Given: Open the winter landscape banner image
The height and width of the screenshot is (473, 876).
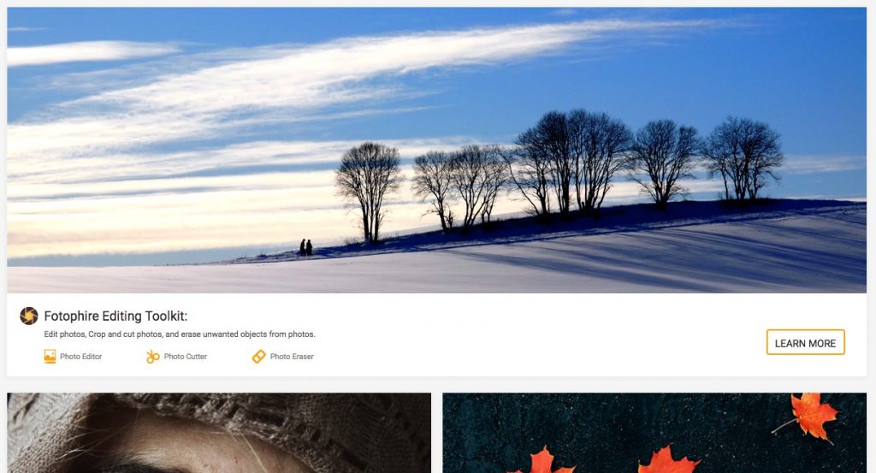Looking at the screenshot, I should [x=436, y=151].
